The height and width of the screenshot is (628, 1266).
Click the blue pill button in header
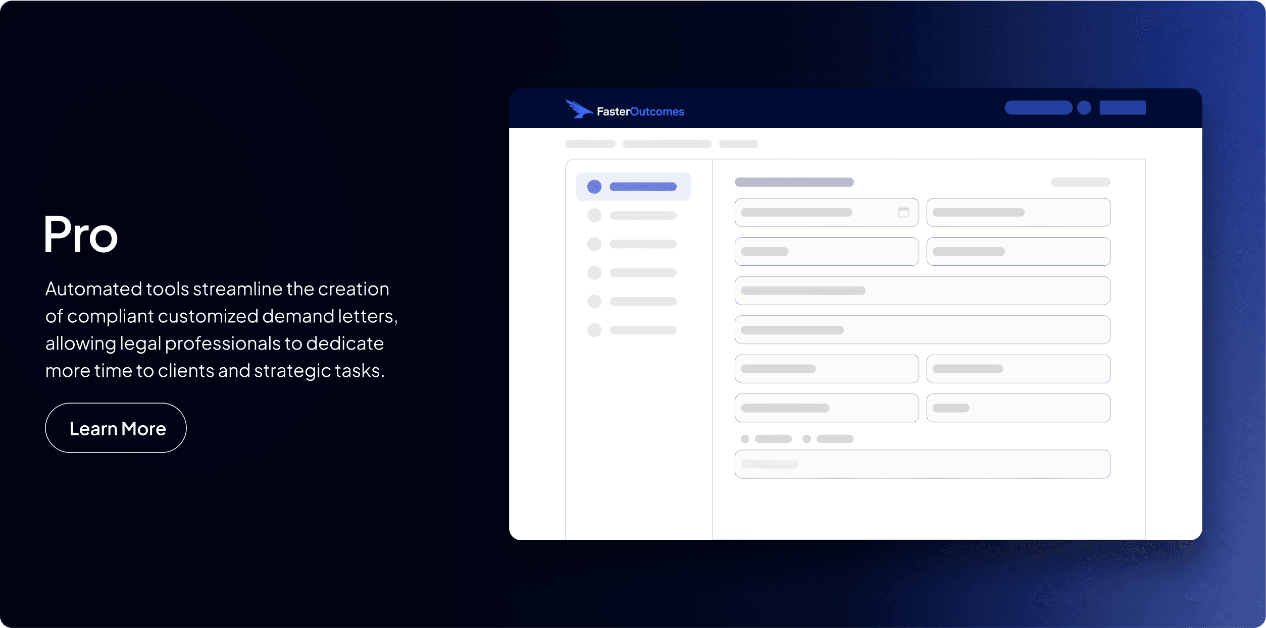(1038, 107)
